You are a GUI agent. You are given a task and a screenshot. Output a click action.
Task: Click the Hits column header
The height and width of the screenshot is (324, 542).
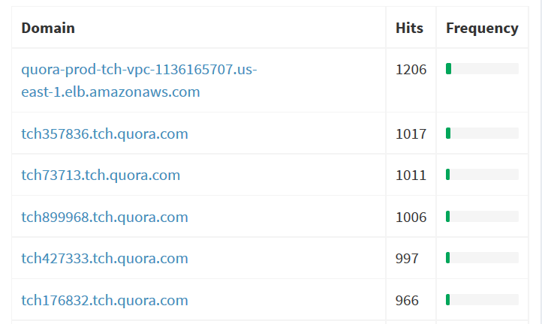409,28
